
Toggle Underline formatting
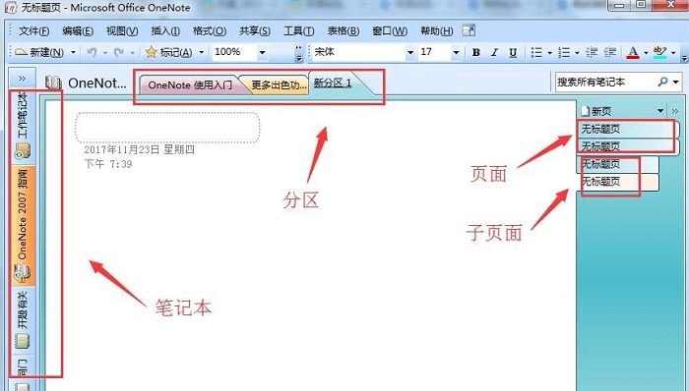click(513, 53)
